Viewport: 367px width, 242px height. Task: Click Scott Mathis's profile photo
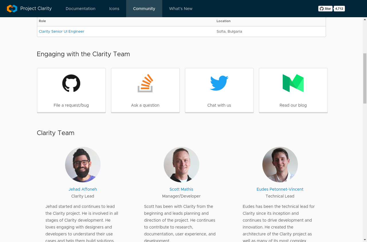181,165
